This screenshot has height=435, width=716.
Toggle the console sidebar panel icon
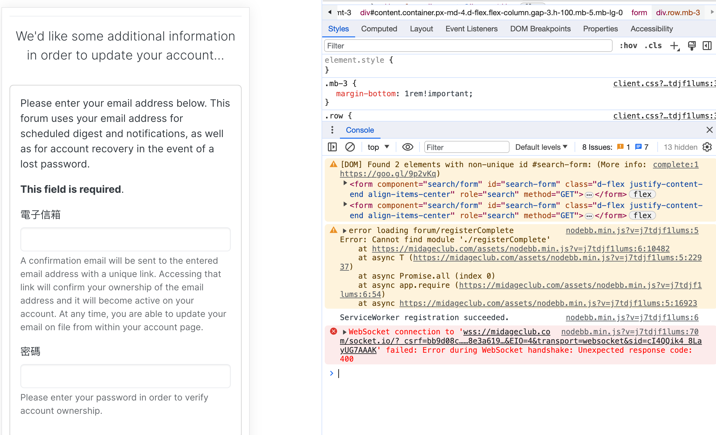pyautogui.click(x=332, y=147)
